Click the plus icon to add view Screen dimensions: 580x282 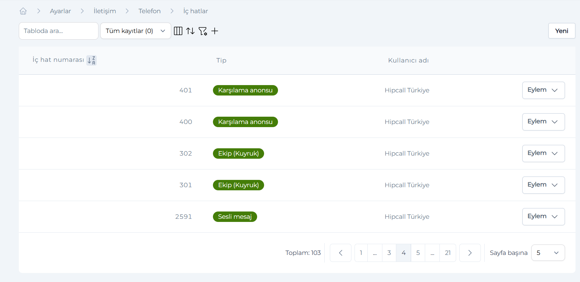coord(215,31)
